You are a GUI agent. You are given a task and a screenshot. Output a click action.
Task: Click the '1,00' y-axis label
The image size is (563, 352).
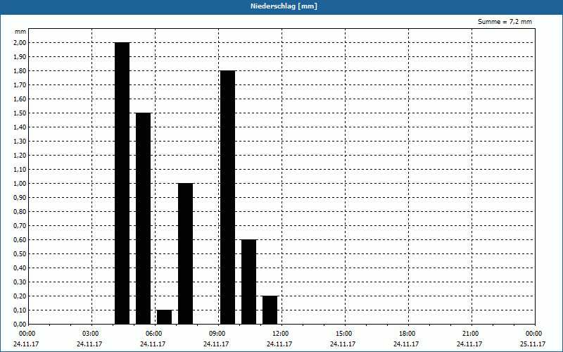pos(20,184)
